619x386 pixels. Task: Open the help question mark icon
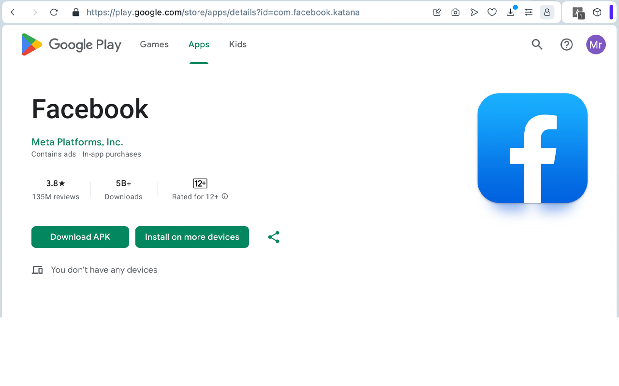pos(566,44)
